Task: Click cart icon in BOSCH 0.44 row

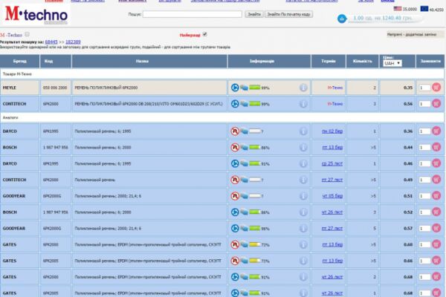Action: tap(436, 147)
